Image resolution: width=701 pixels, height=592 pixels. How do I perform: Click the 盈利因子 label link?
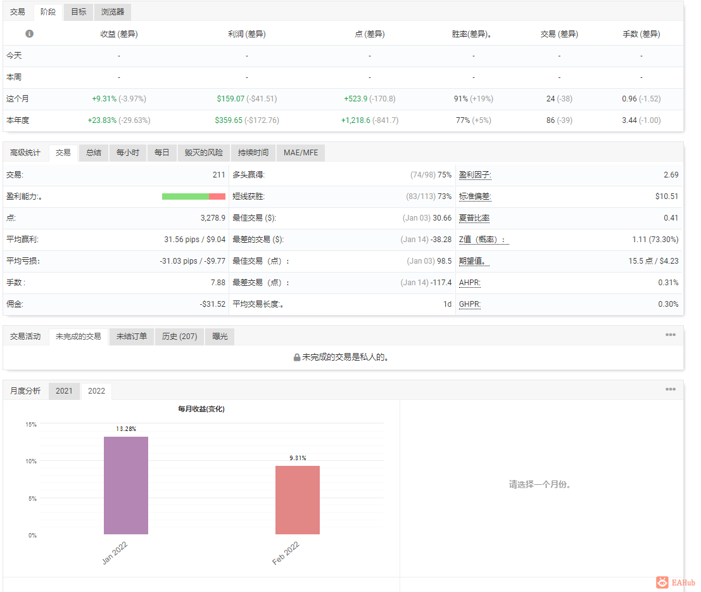click(x=475, y=175)
